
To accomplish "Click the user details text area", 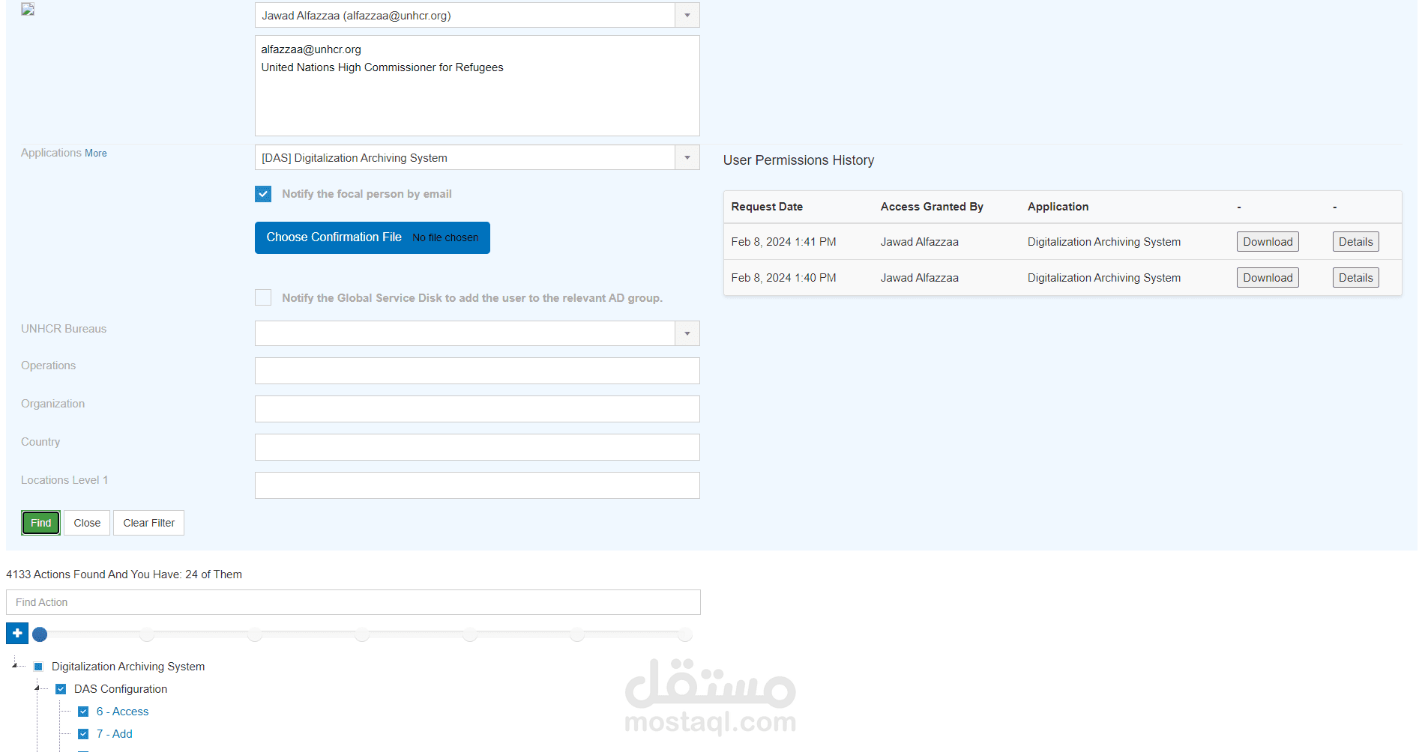I will pos(477,86).
